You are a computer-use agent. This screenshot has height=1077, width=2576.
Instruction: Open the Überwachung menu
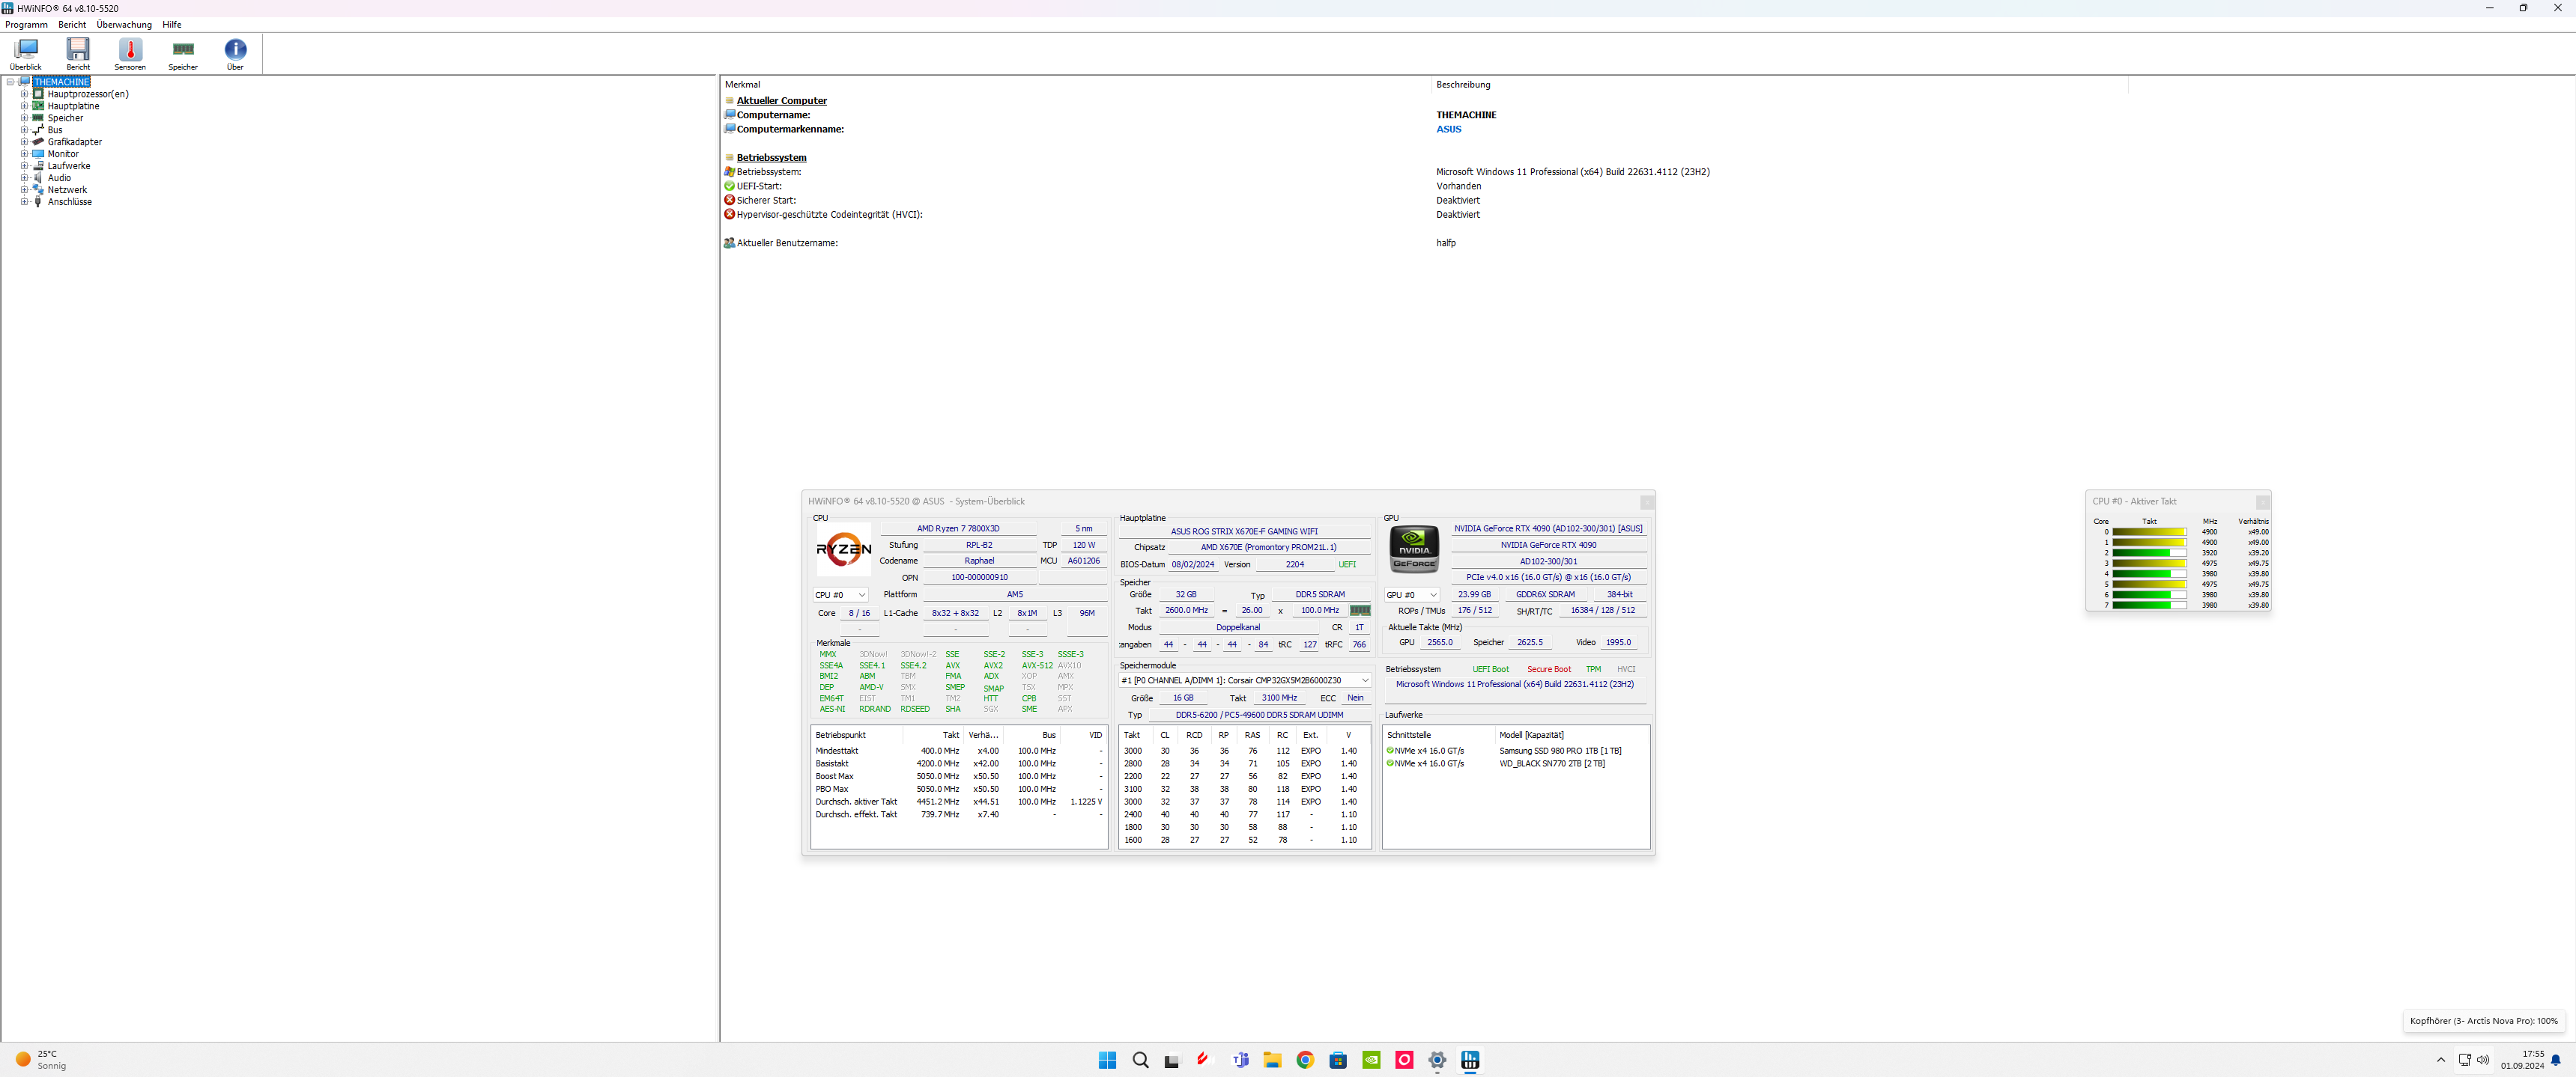[x=124, y=24]
